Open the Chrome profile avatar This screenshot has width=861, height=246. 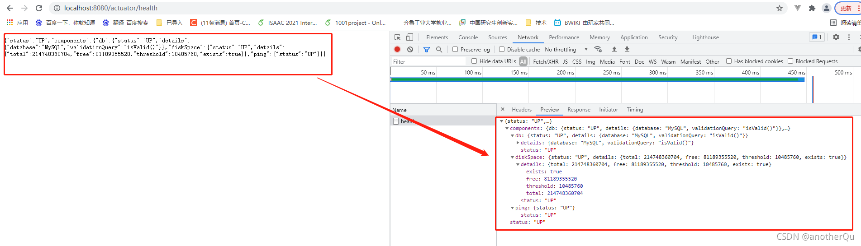click(827, 8)
